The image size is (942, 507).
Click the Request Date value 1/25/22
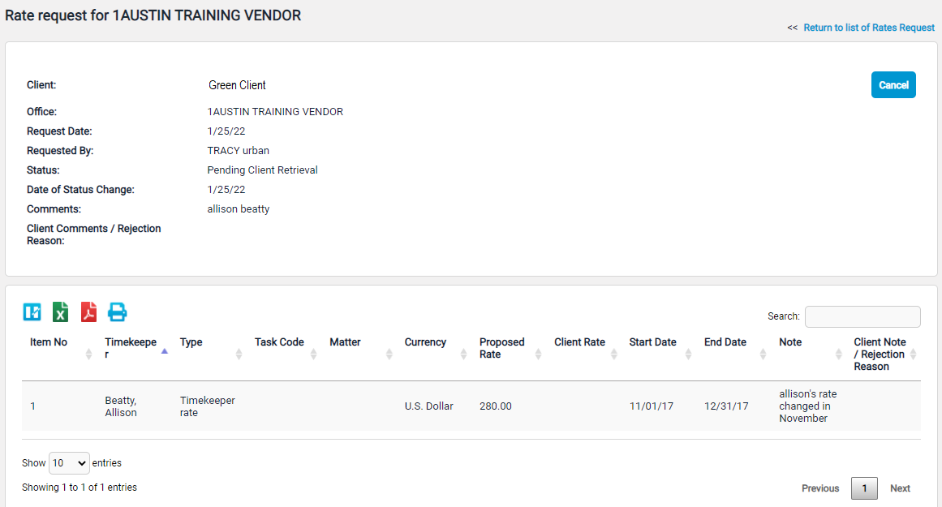coord(226,131)
